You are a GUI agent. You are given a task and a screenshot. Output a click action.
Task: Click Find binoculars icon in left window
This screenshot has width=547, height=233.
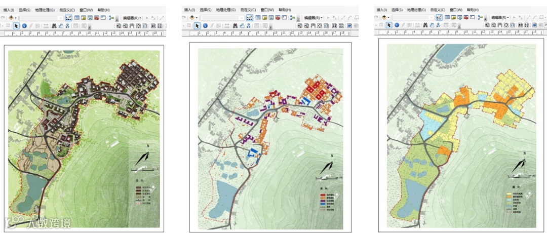click(x=54, y=26)
